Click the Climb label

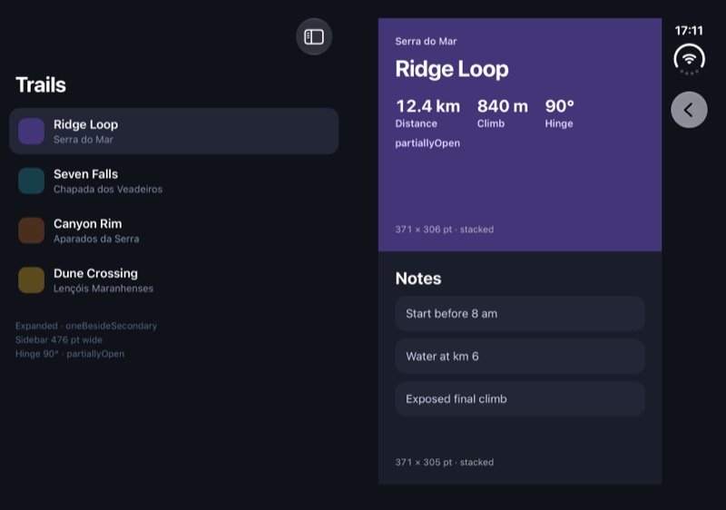pos(491,123)
